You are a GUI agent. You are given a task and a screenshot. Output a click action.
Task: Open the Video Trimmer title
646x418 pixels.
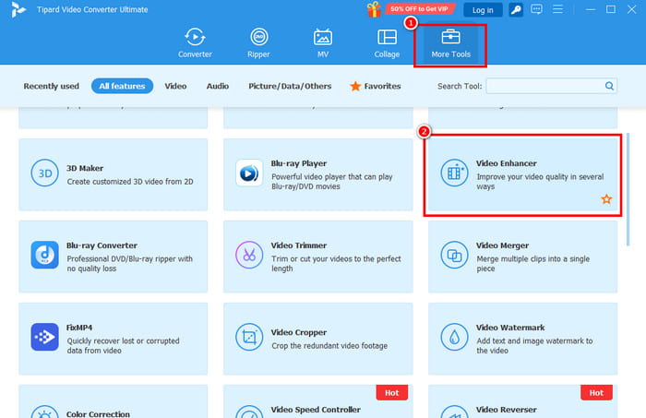(299, 245)
